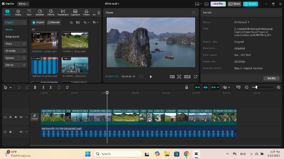
Task: Zoom in the timeline
Action: [279, 87]
